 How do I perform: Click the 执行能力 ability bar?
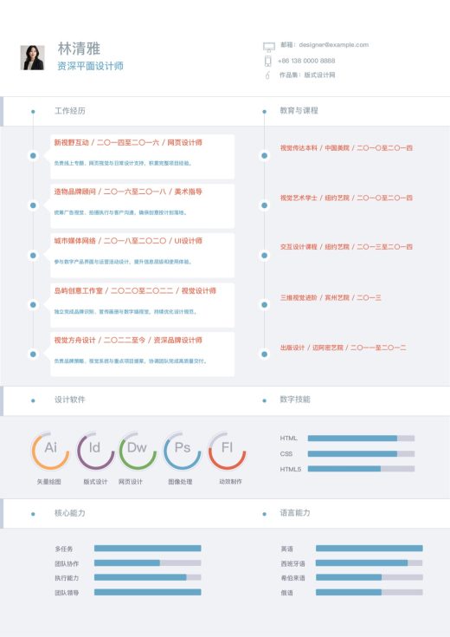coord(148,577)
